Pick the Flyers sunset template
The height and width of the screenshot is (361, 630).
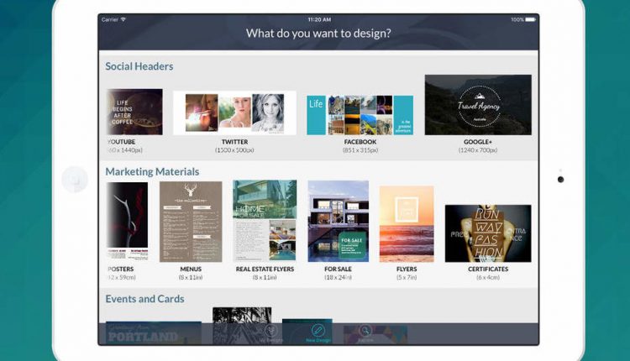[407, 223]
